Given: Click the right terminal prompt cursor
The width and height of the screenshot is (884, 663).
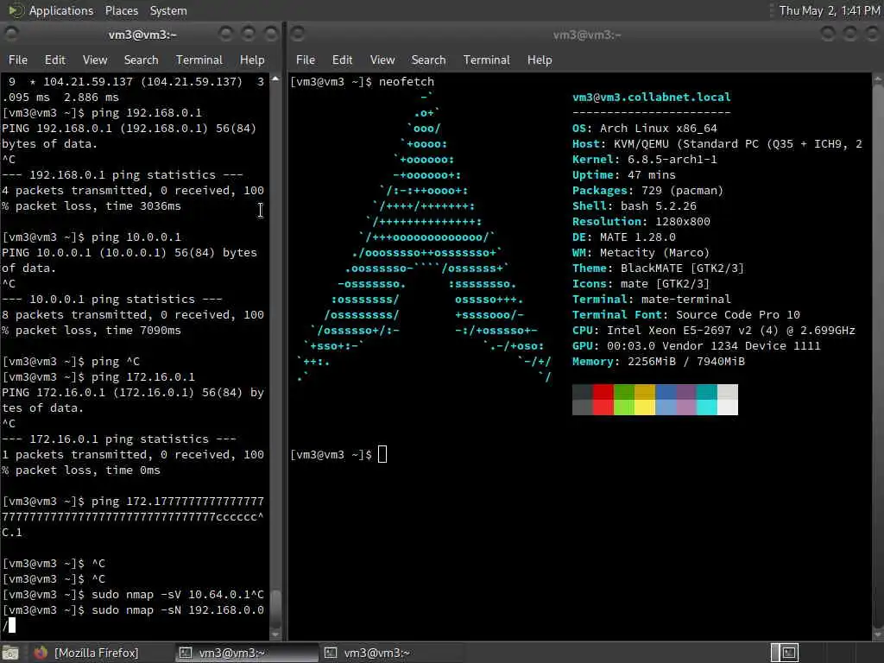Looking at the screenshot, I should point(382,454).
